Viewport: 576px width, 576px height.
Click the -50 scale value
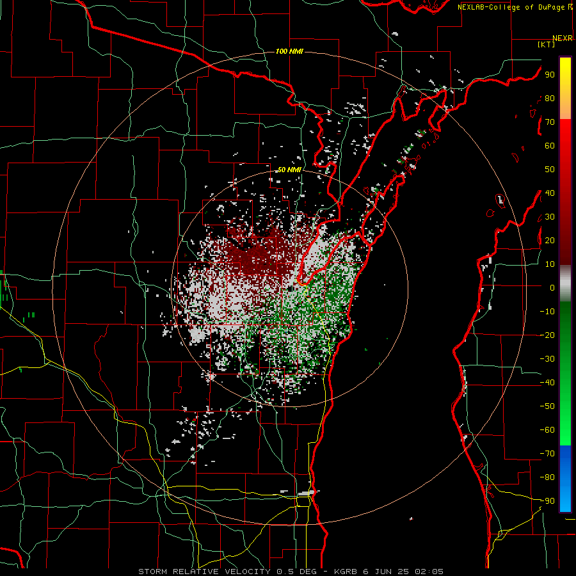point(547,406)
